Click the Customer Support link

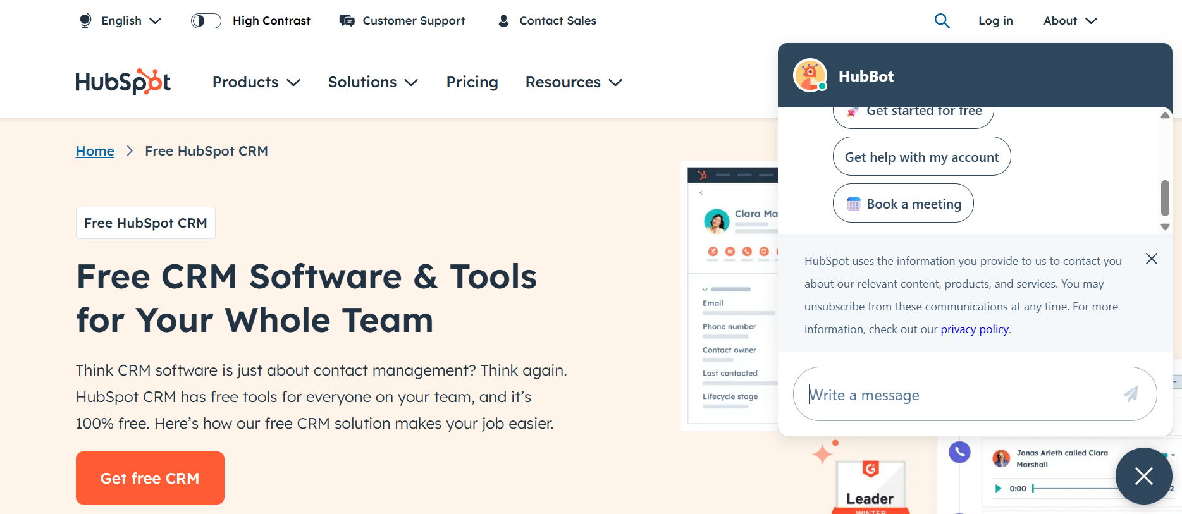[x=402, y=21]
